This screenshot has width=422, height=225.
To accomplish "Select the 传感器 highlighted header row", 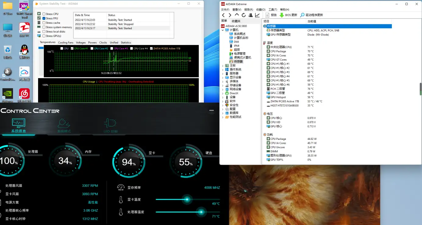I will (x=327, y=26).
